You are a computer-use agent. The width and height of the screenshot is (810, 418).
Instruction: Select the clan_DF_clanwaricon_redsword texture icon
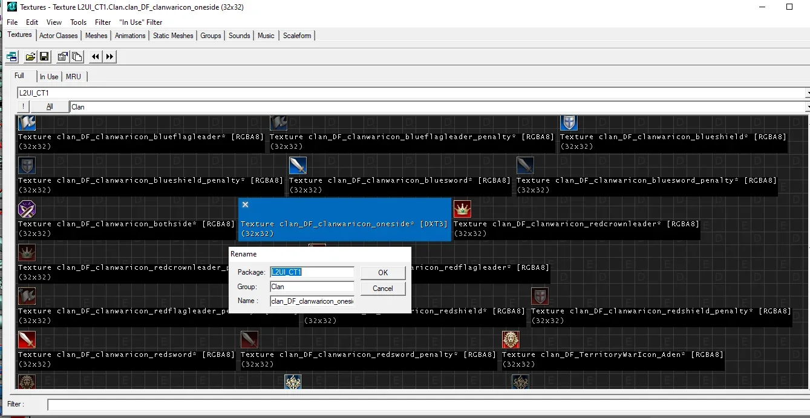click(27, 339)
